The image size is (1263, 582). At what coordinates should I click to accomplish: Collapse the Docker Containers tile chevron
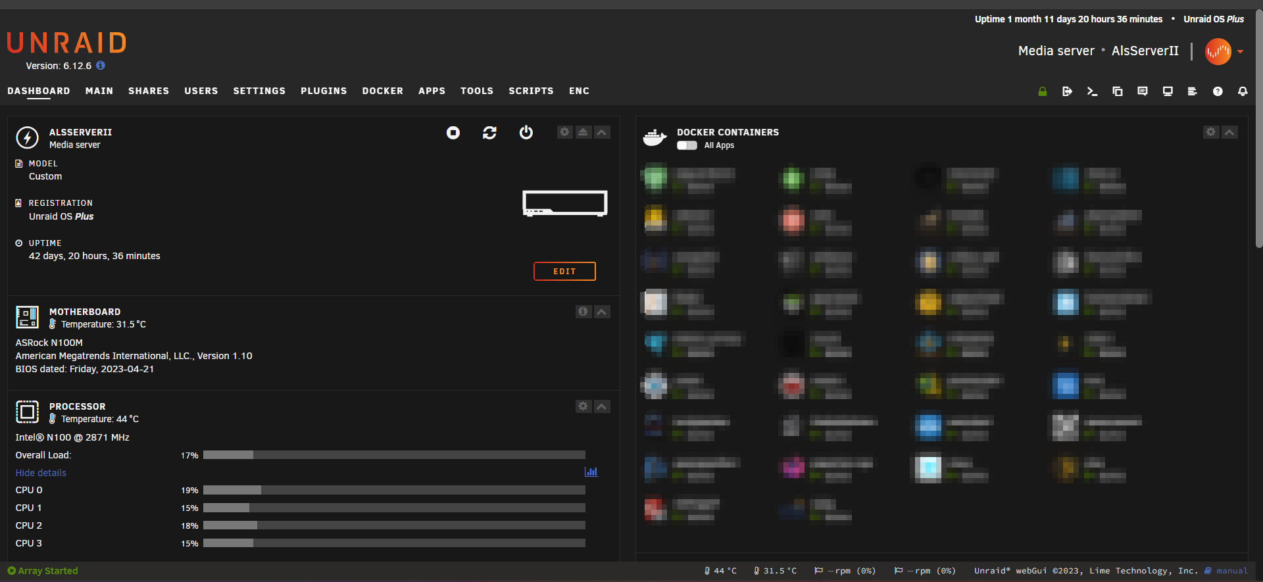(1229, 132)
